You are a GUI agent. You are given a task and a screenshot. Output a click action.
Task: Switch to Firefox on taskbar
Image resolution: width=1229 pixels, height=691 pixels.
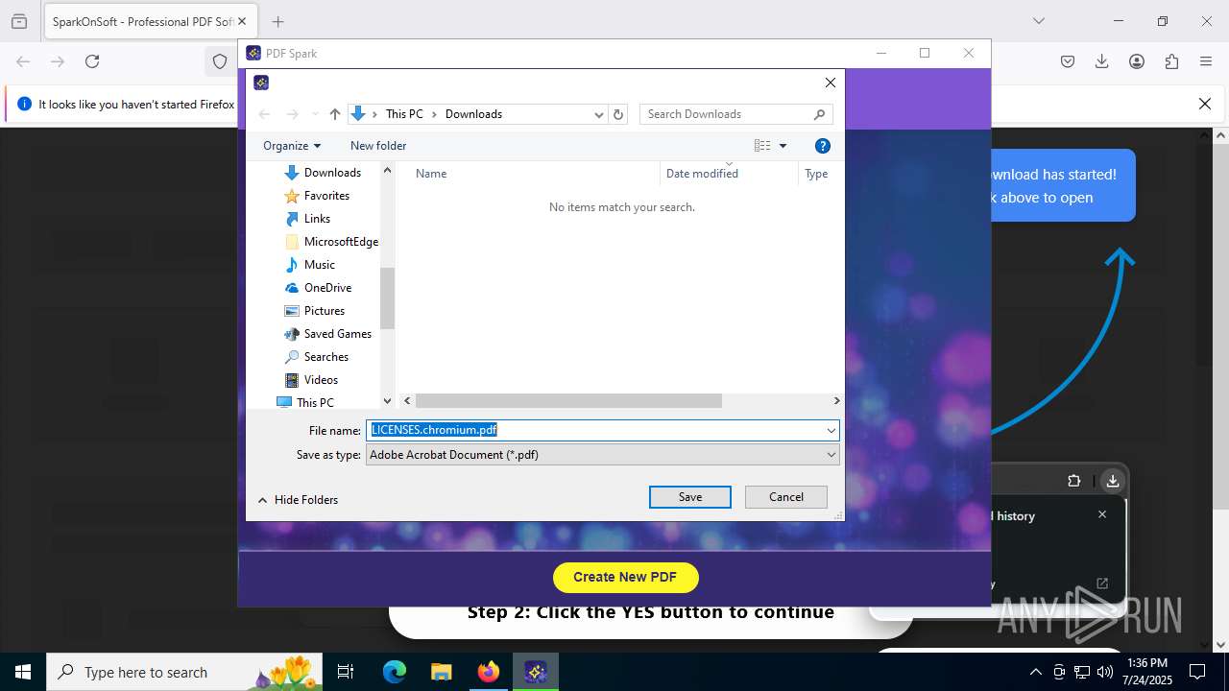pyautogui.click(x=489, y=672)
